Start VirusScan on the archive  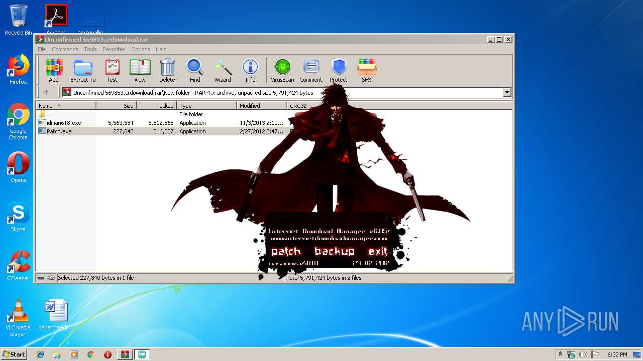point(282,70)
